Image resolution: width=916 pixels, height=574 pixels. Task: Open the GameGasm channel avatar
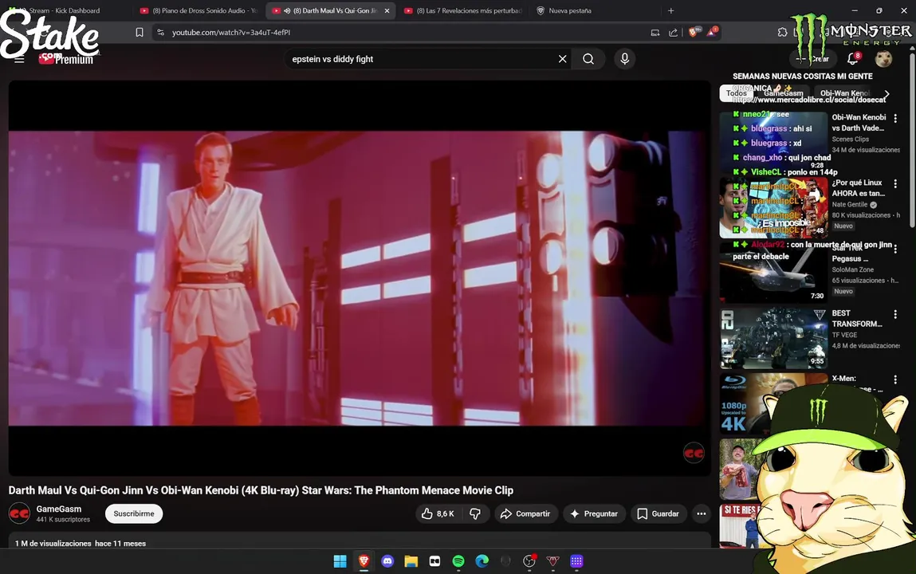pyautogui.click(x=19, y=514)
